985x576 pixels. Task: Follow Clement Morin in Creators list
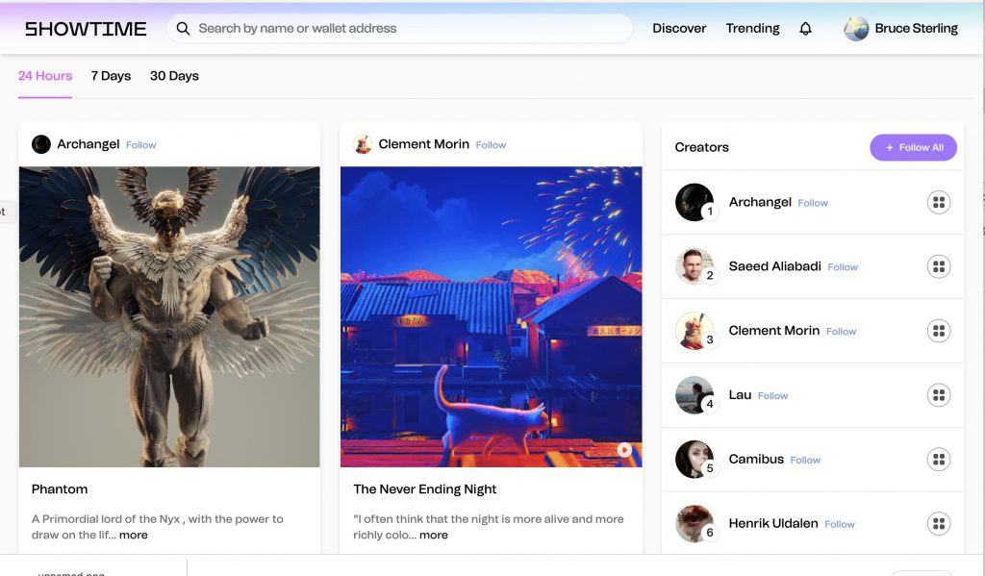(x=841, y=331)
